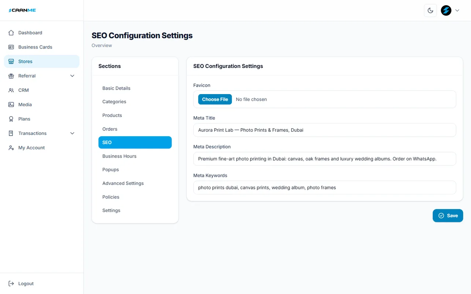
Task: Switch to Basic Details section
Action: 135,88
